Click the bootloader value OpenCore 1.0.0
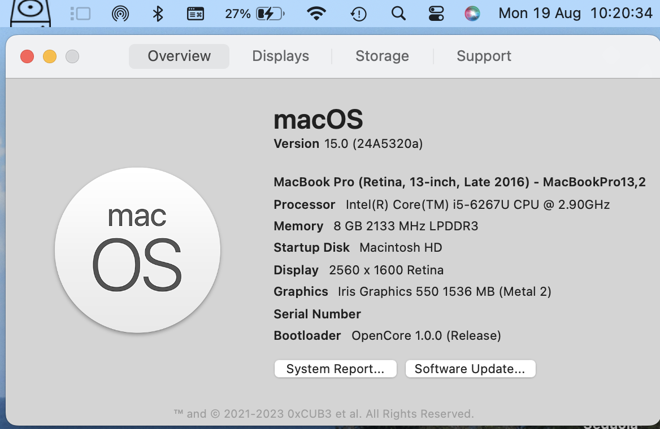This screenshot has height=429, width=660. coord(426,336)
